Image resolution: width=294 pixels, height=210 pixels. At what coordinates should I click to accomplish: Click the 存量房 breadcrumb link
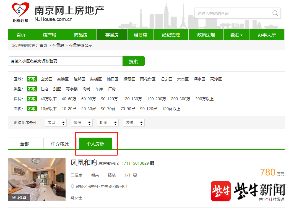tap(58, 45)
